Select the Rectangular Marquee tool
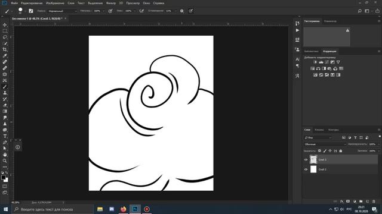This screenshot has width=382, height=214. [5, 31]
